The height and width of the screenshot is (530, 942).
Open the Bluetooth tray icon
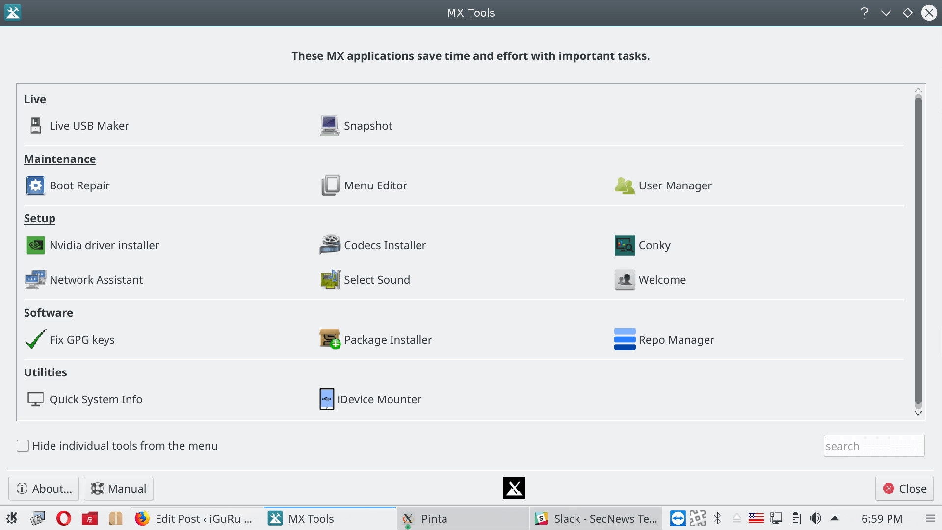coord(717,518)
